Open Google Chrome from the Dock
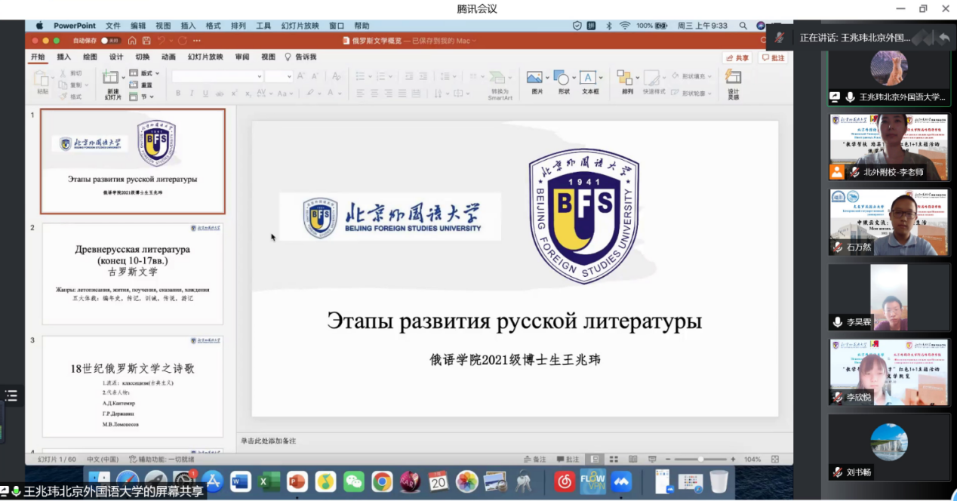The width and height of the screenshot is (957, 501). pyautogui.click(x=382, y=481)
